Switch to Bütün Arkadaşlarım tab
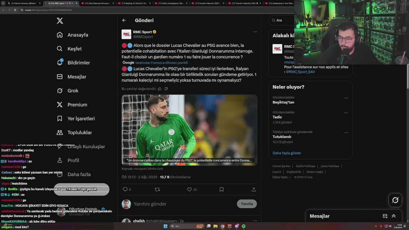Viewport: 409px width, 230px height. coord(170,3)
